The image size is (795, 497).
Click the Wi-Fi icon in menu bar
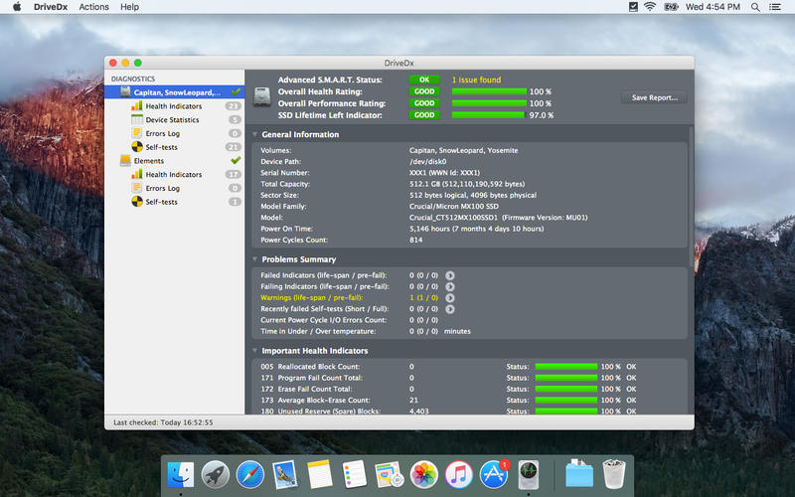click(650, 7)
